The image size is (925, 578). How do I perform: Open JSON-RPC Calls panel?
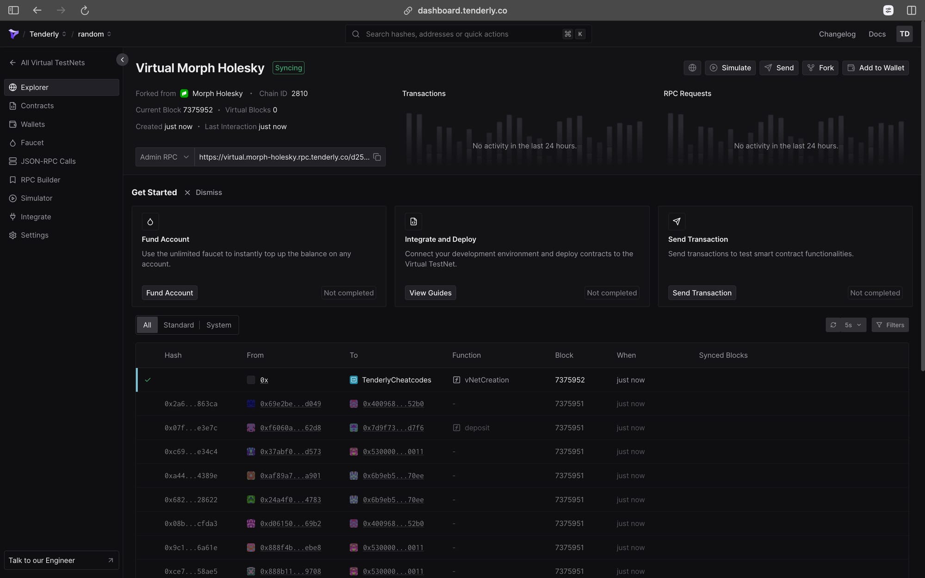click(x=48, y=161)
